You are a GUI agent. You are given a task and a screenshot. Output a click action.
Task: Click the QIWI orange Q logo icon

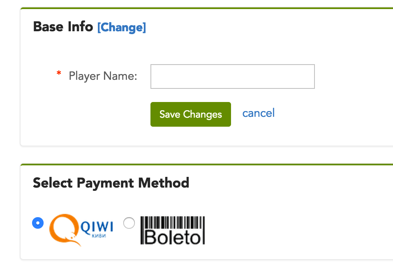click(64, 229)
